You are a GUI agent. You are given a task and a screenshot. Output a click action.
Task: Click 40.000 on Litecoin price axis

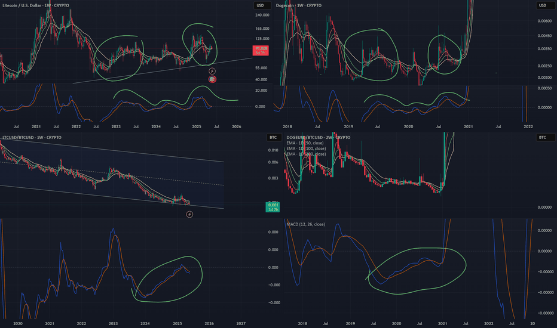(261, 80)
